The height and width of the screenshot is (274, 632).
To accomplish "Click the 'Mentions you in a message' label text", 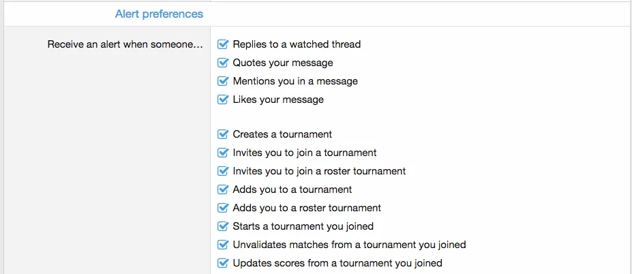I will coord(295,81).
